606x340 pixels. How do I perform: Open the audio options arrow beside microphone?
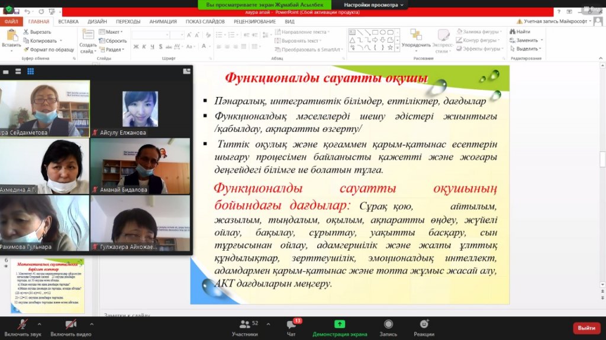tap(39, 324)
